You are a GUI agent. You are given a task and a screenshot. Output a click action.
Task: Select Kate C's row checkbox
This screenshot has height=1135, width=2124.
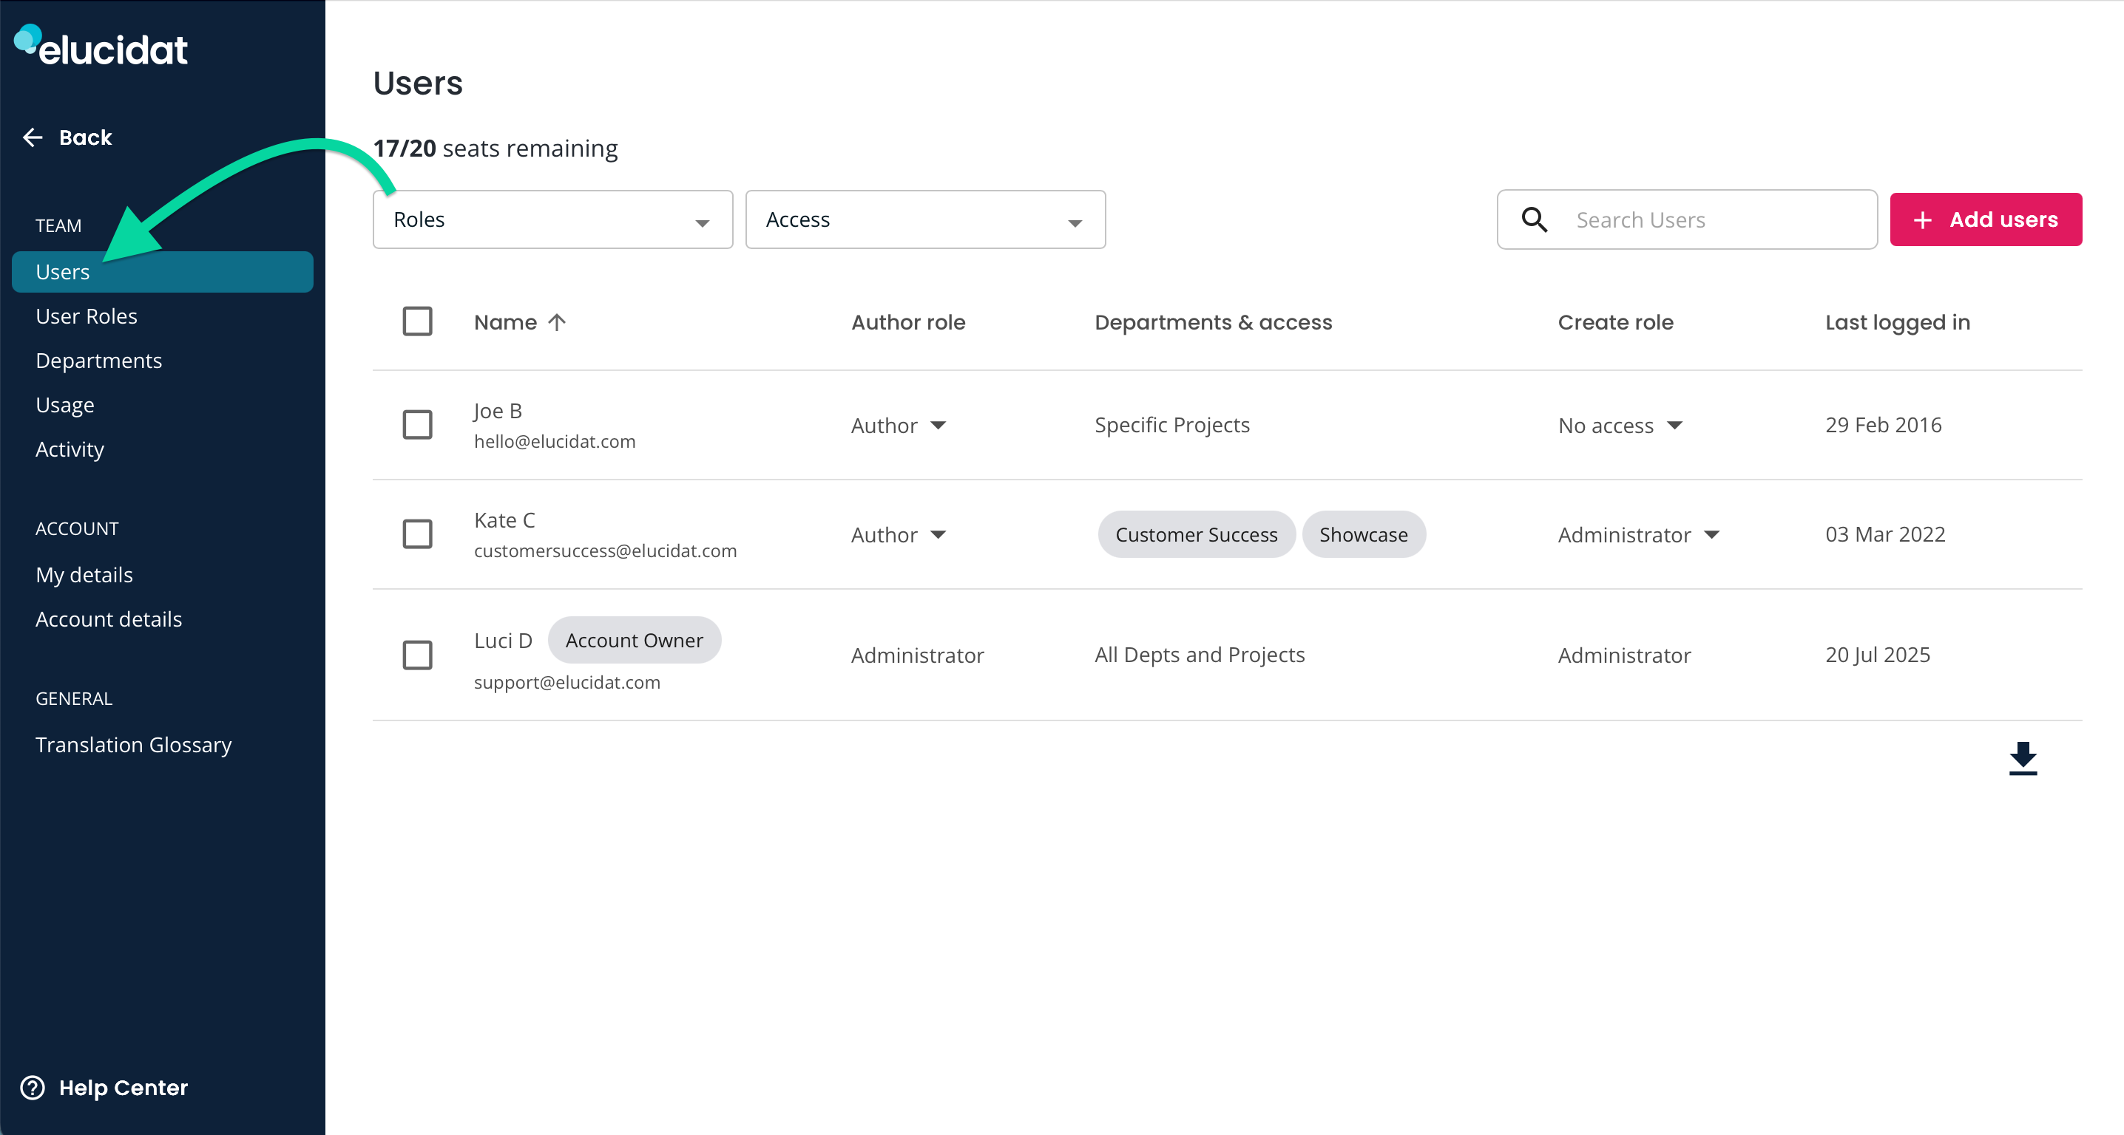[x=417, y=534]
